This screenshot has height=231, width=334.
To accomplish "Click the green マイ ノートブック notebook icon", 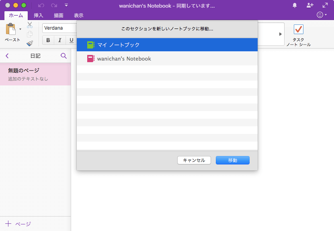I will (x=91, y=45).
